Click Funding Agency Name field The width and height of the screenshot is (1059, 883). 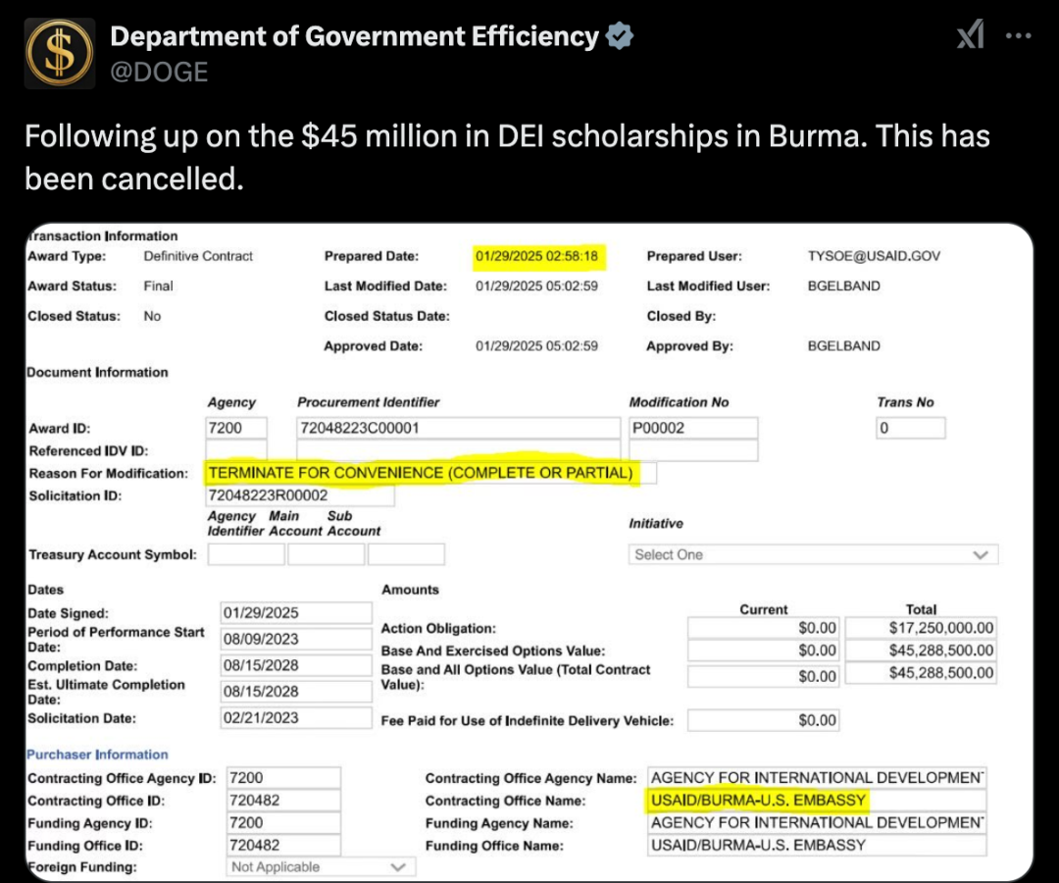817,823
